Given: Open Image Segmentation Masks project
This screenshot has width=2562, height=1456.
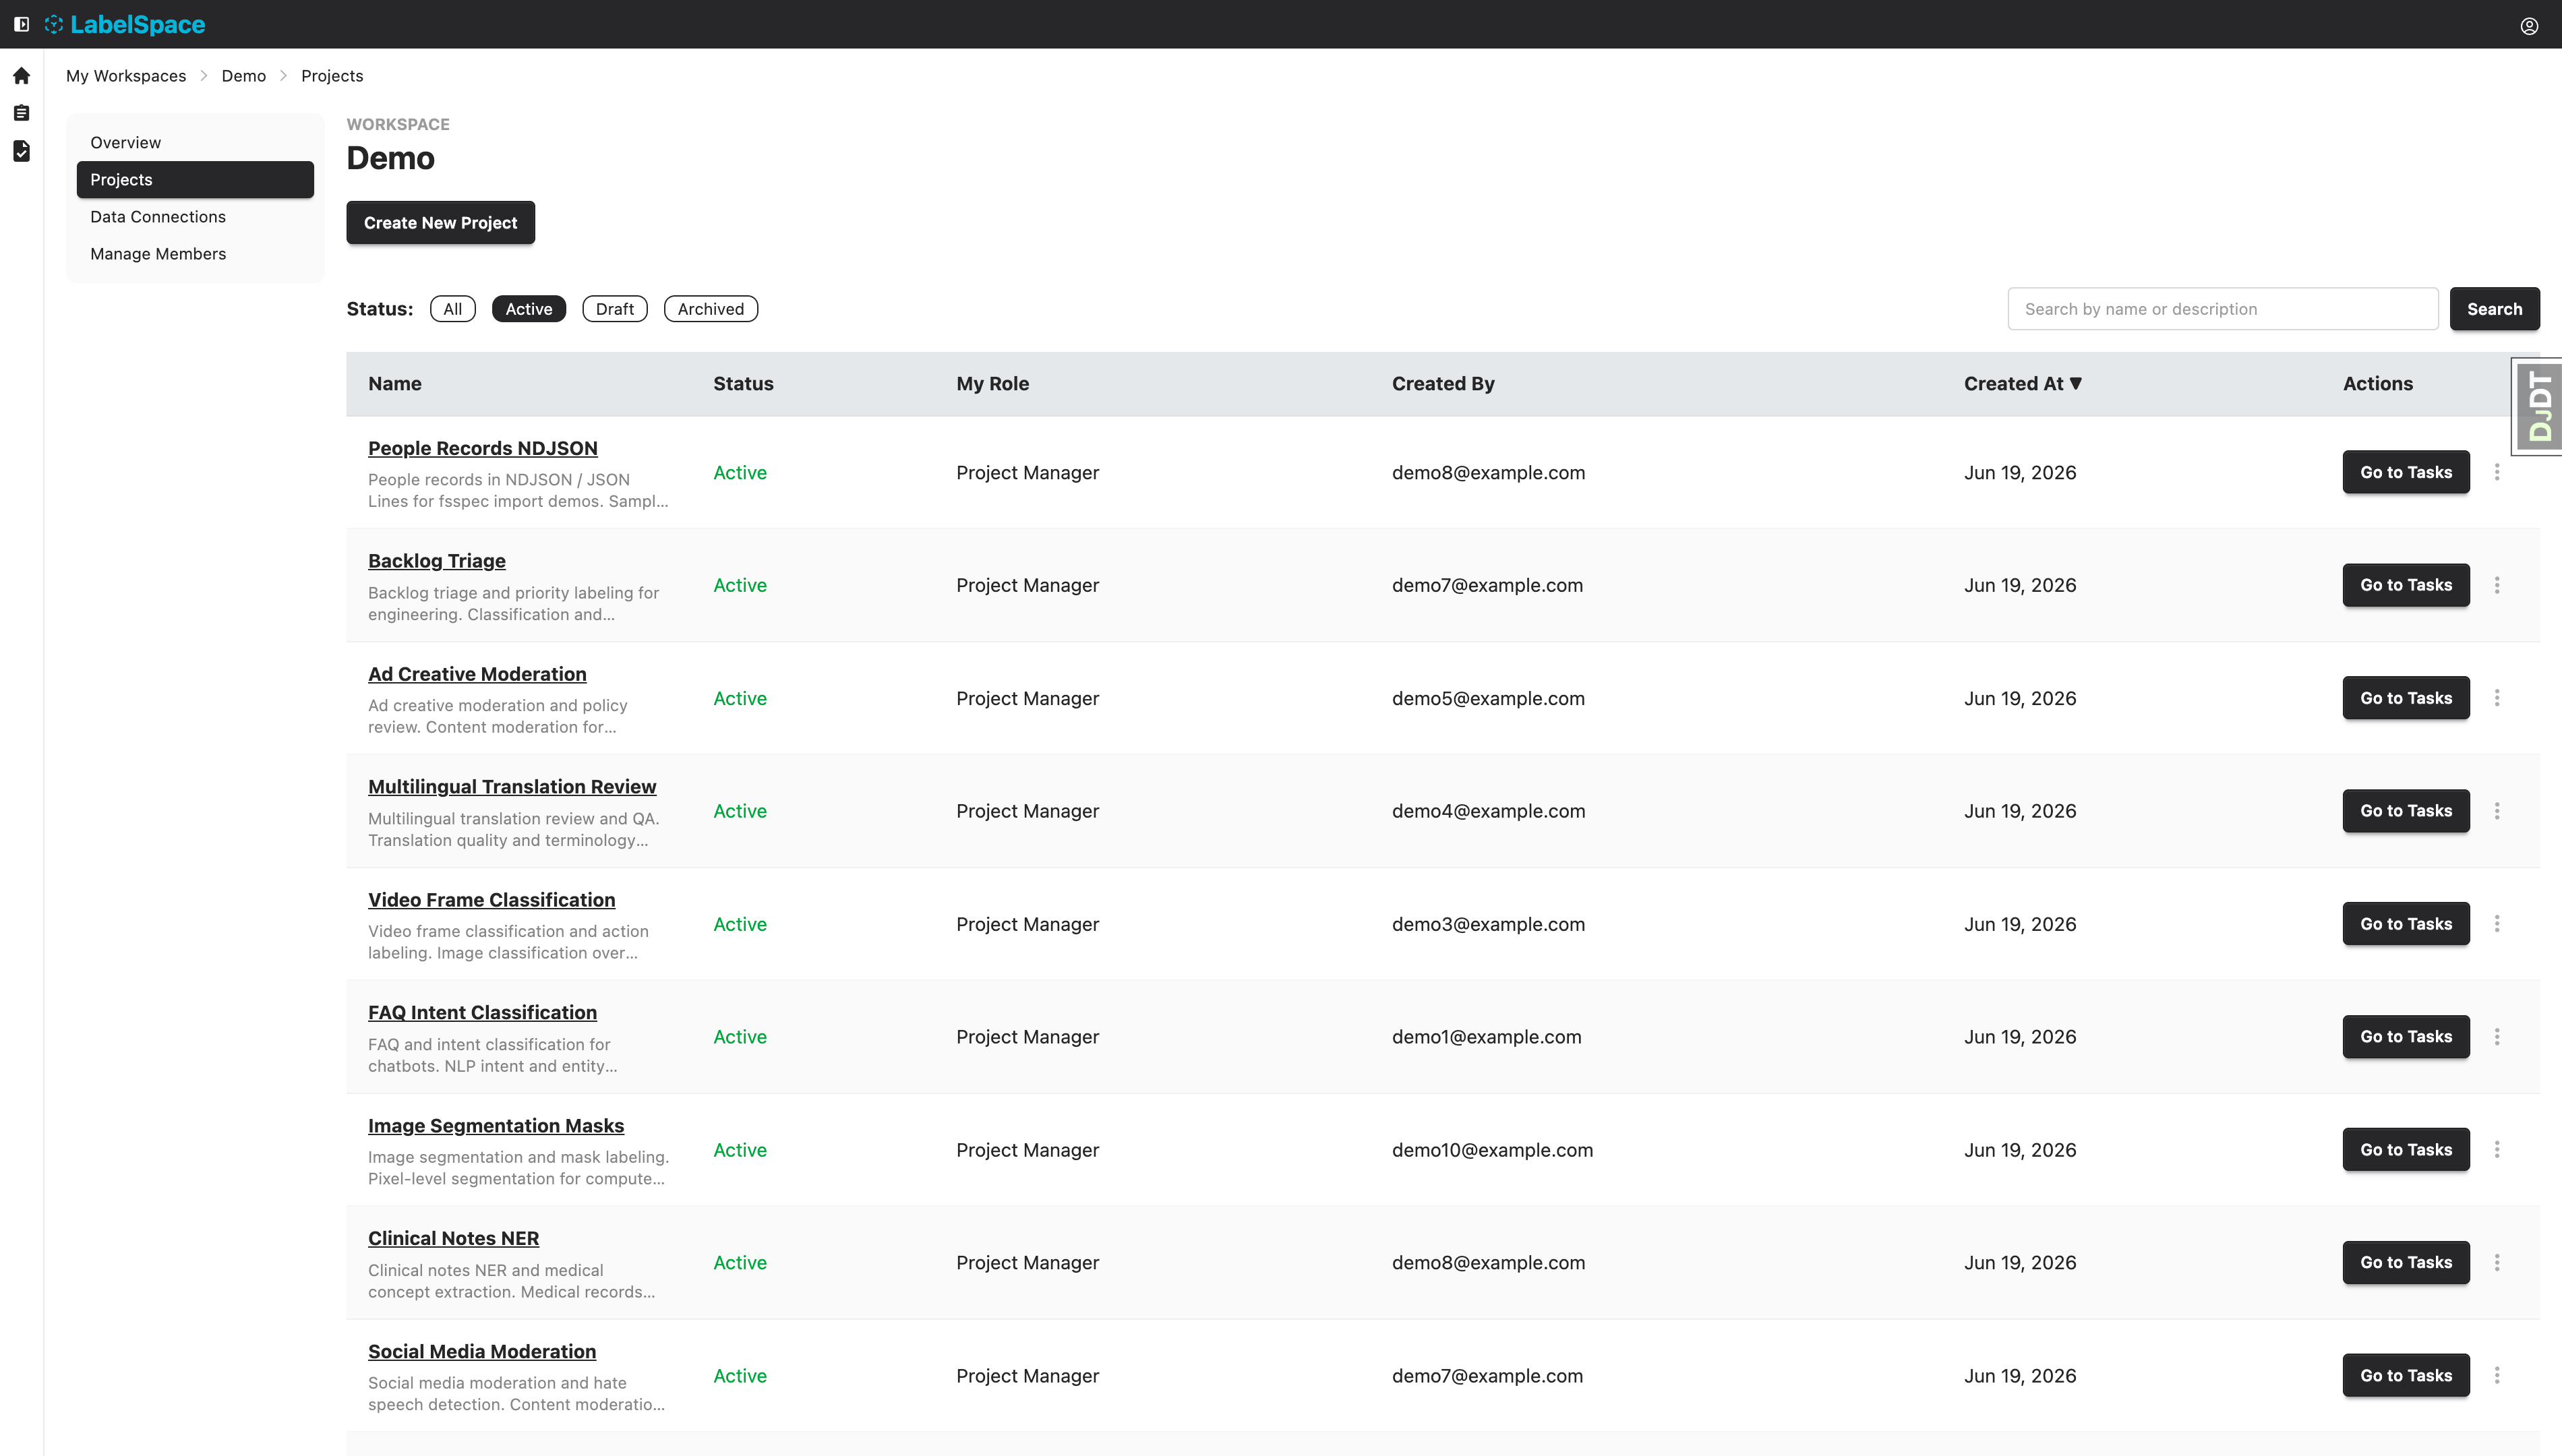Looking at the screenshot, I should [496, 1126].
